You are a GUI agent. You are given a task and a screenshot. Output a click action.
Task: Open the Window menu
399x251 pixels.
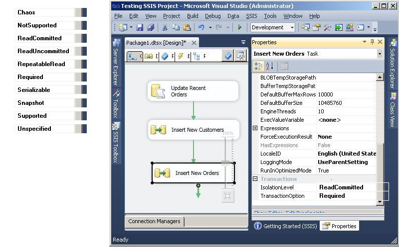point(293,16)
